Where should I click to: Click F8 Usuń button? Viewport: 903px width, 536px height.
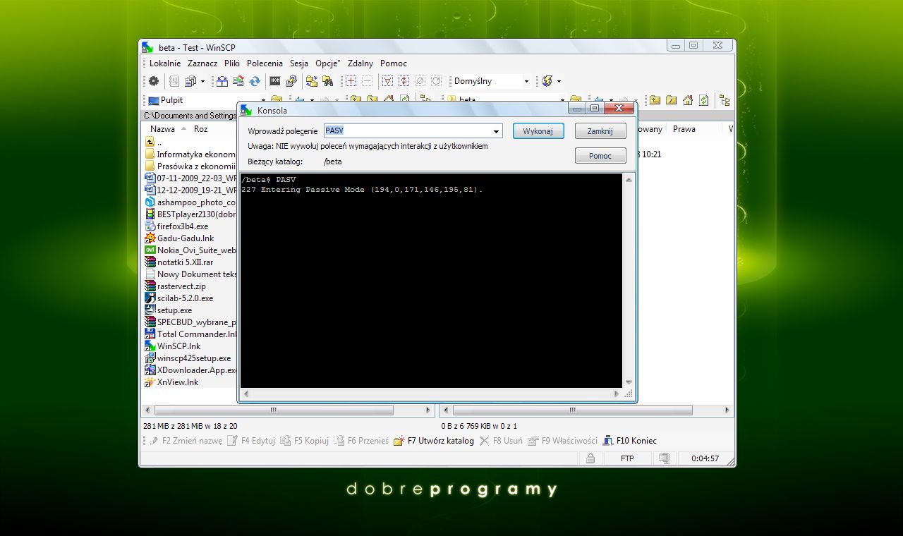click(x=501, y=441)
